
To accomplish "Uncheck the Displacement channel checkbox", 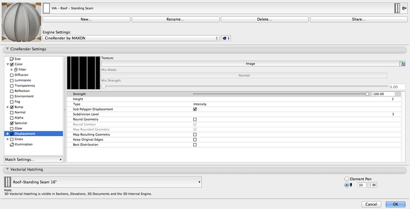I will coord(11,134).
